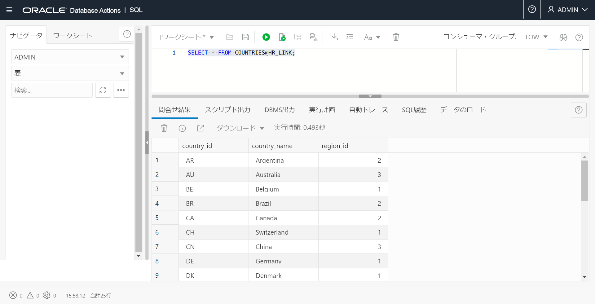Screen dimensions: 595x304
Task: Open the hamburger navigation menu
Action: [x=9, y=10]
